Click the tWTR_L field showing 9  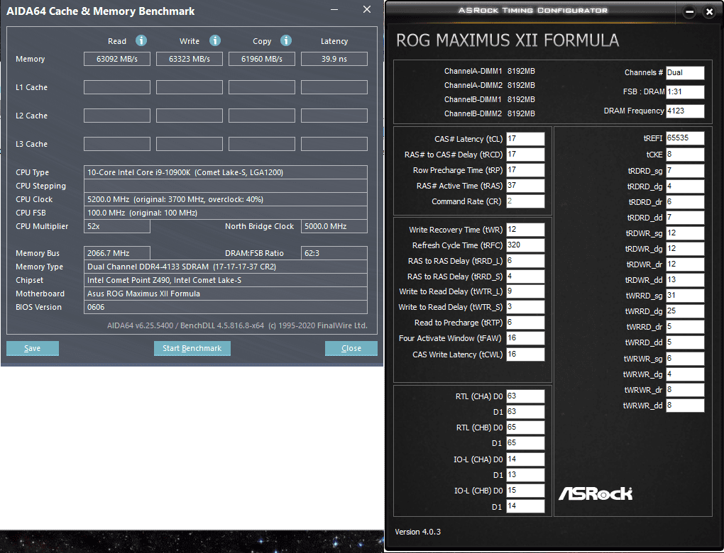(525, 291)
